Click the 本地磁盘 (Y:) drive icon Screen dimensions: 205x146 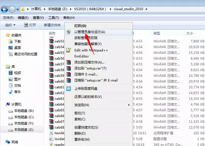11,124
